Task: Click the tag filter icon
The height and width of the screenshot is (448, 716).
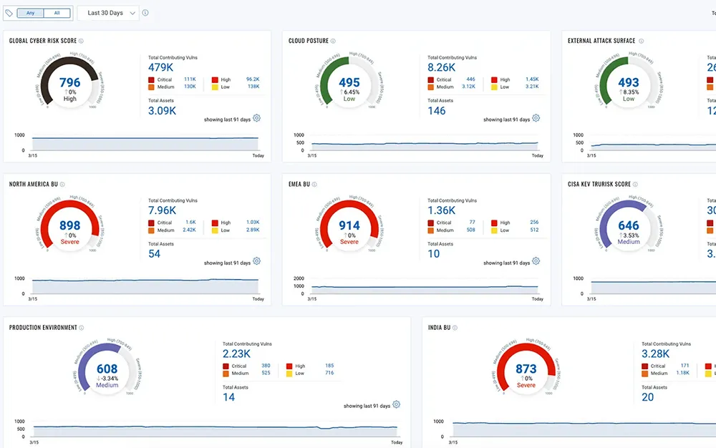Action: (9, 13)
